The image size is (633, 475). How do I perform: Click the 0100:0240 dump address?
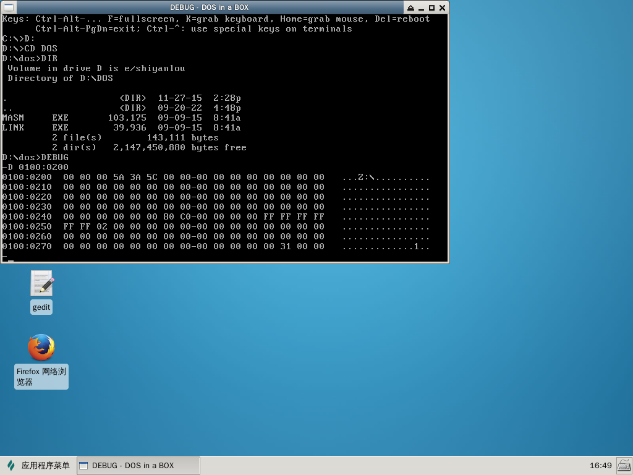coord(27,216)
